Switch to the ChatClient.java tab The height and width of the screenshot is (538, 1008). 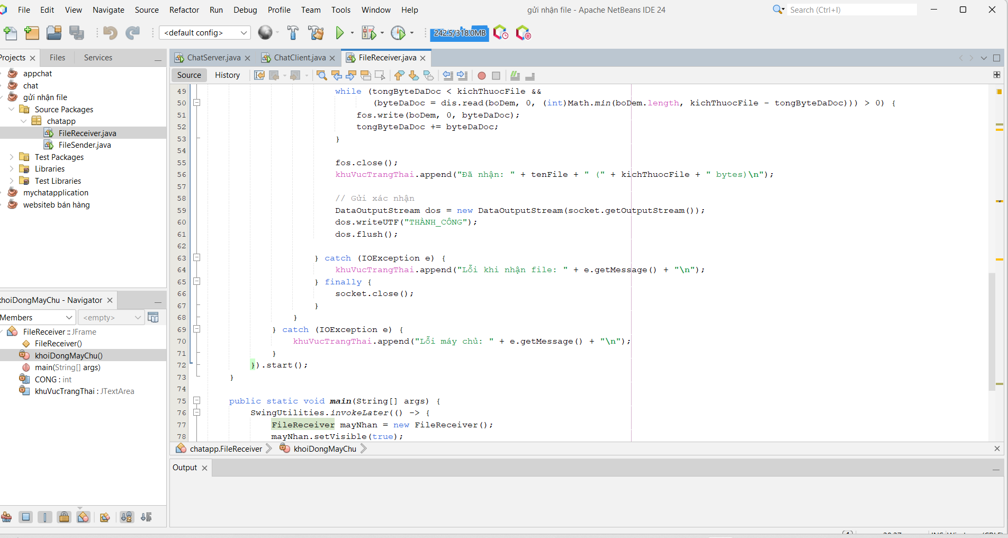click(x=300, y=58)
